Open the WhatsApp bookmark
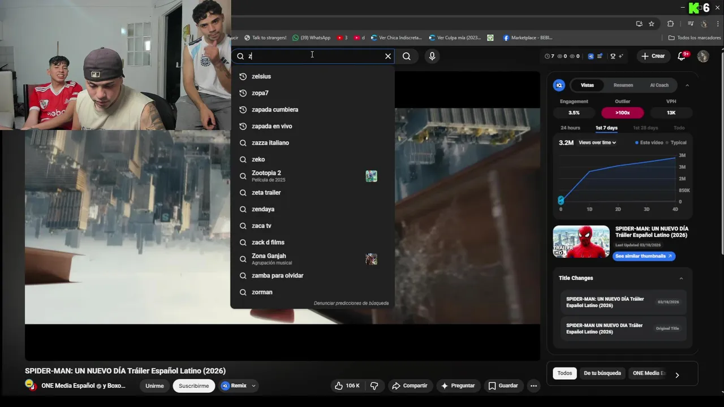 (312, 38)
